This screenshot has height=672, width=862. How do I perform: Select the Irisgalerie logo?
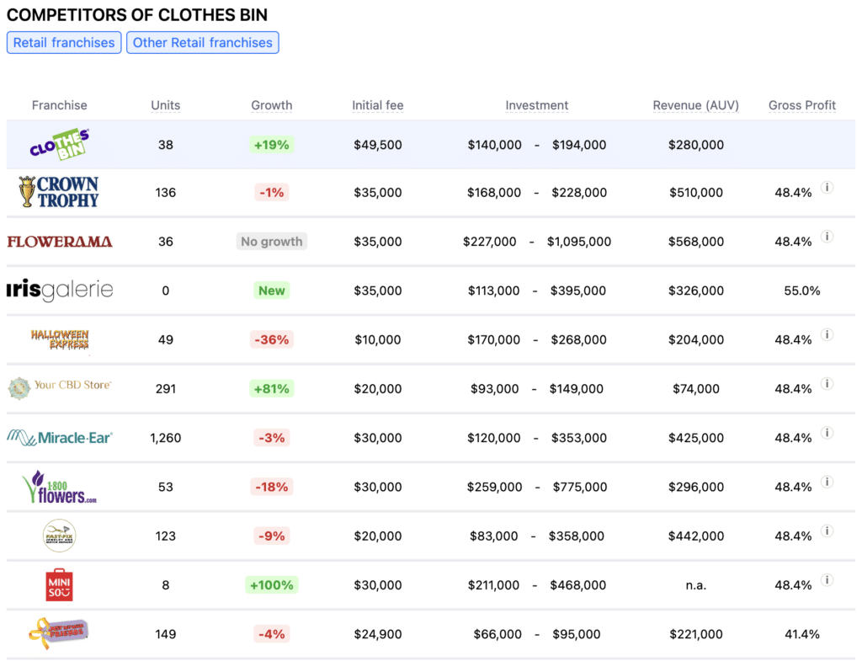tap(60, 290)
